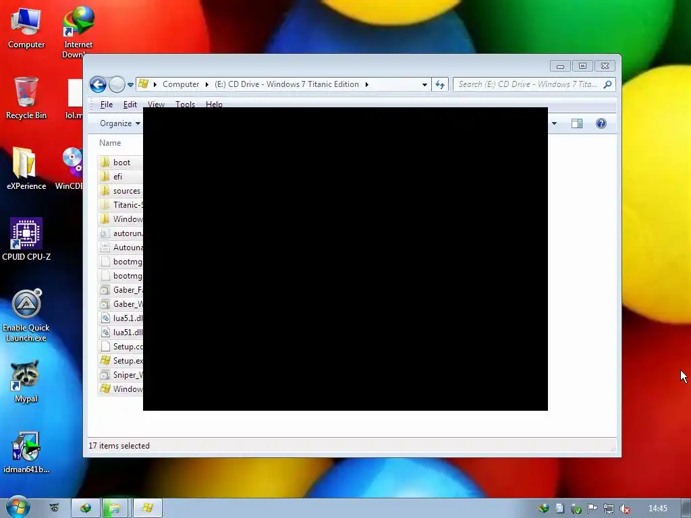Click the (E:) CD Drive breadcrumb

tap(286, 84)
